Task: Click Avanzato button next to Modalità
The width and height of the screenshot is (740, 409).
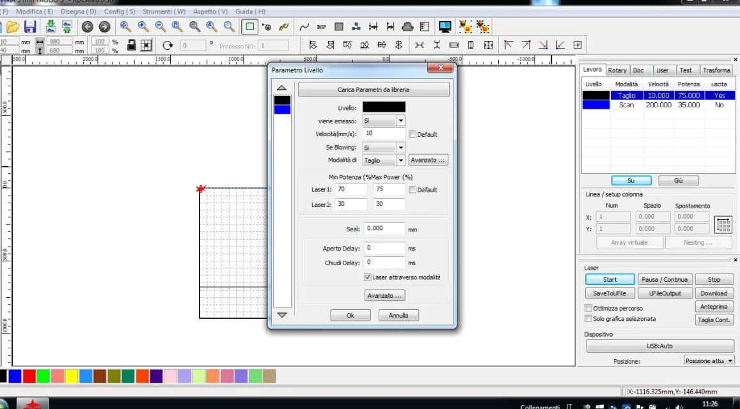Action: 428,160
